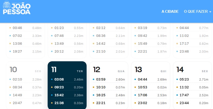Image resolution: width=213 pixels, height=109 pixels.
Task: Click the blue dot beside 15:42
Action: coord(52,95)
